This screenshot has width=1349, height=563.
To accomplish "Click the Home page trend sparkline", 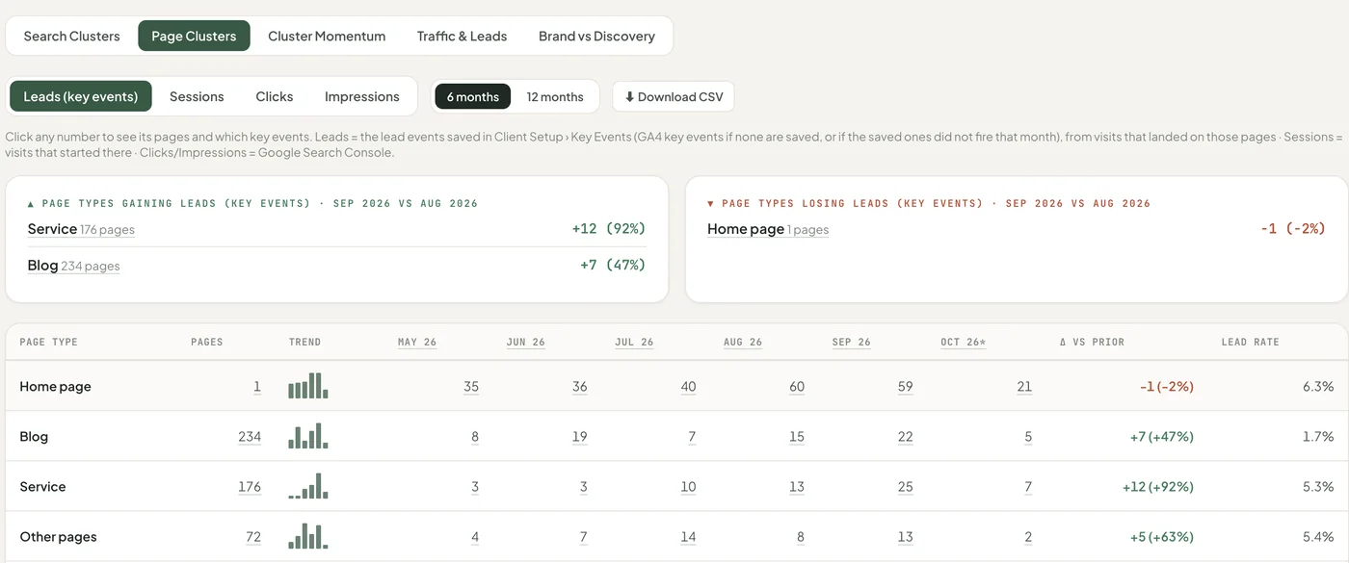I will tap(308, 386).
